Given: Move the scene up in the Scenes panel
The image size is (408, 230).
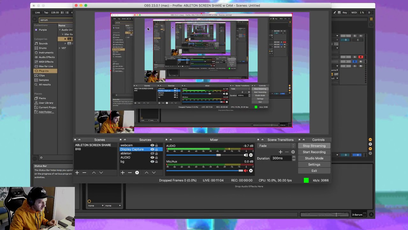Looking at the screenshot, I should point(94,172).
